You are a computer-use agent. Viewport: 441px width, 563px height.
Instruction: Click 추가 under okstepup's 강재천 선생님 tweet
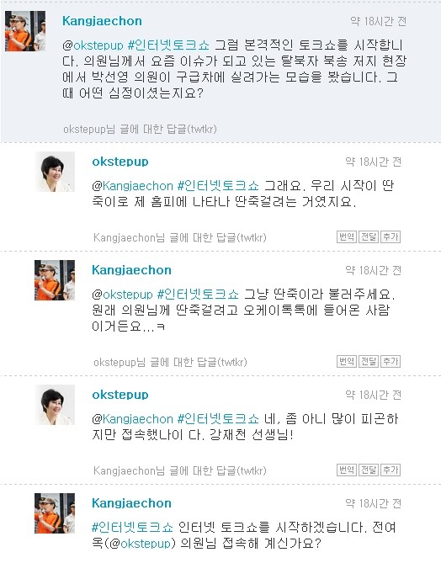pyautogui.click(x=391, y=470)
